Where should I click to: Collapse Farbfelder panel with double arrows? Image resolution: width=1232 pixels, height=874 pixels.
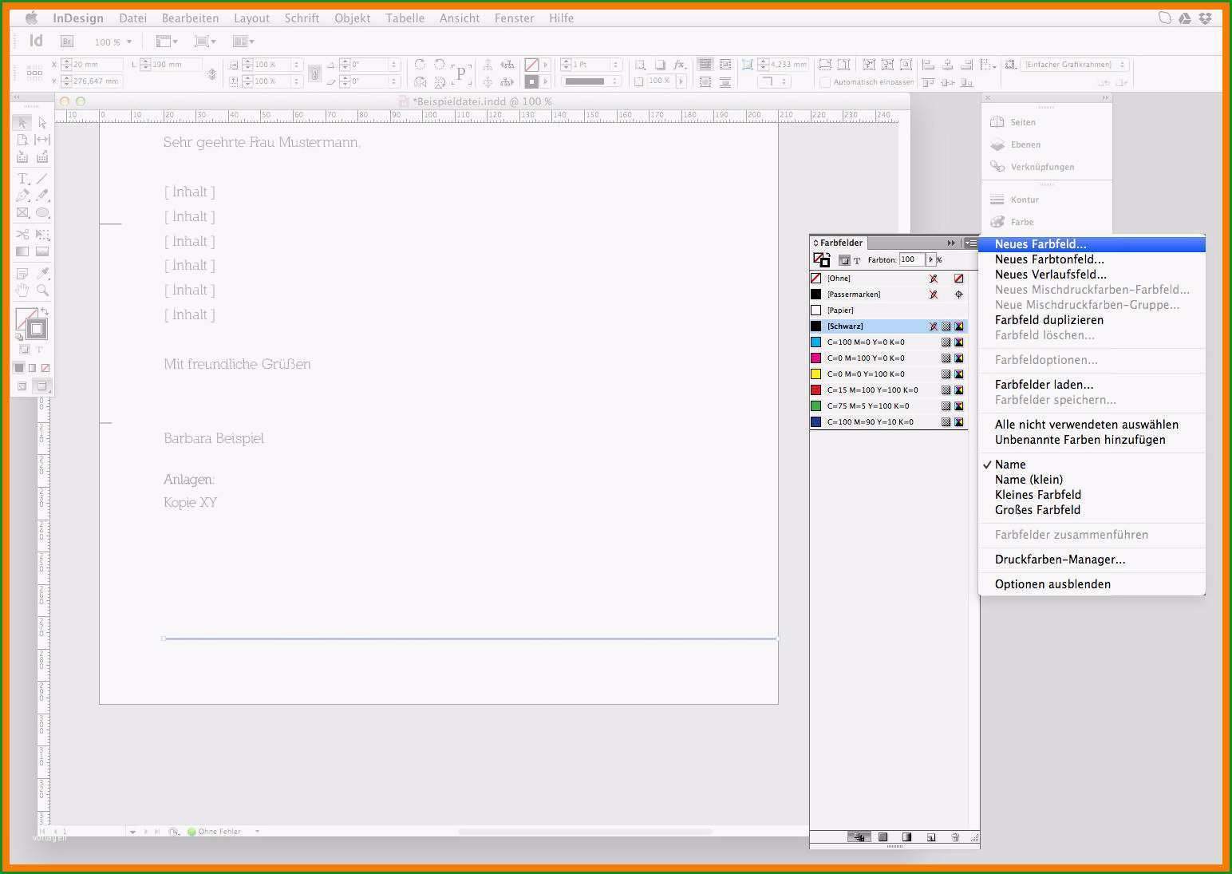click(951, 243)
